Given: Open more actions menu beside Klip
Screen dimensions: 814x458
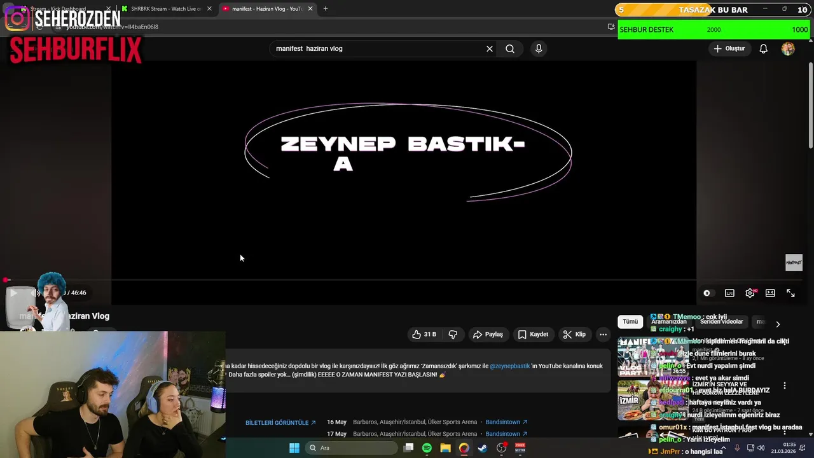Looking at the screenshot, I should [x=603, y=334].
